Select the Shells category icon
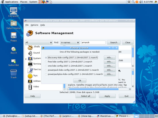Screen dimensions: 158x118 [x=30, y=47]
